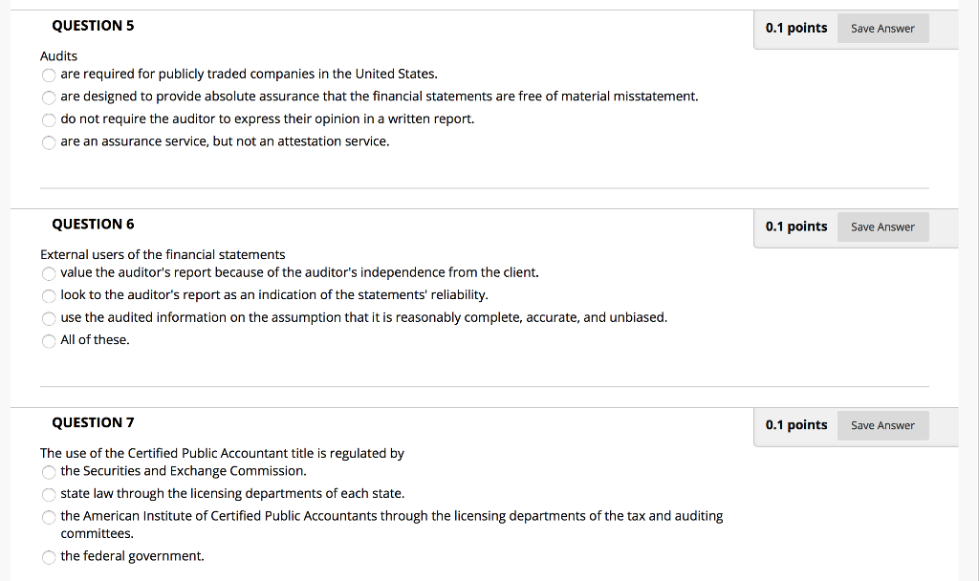Select 'All of these' for Question 6
The image size is (979, 581).
(x=49, y=340)
